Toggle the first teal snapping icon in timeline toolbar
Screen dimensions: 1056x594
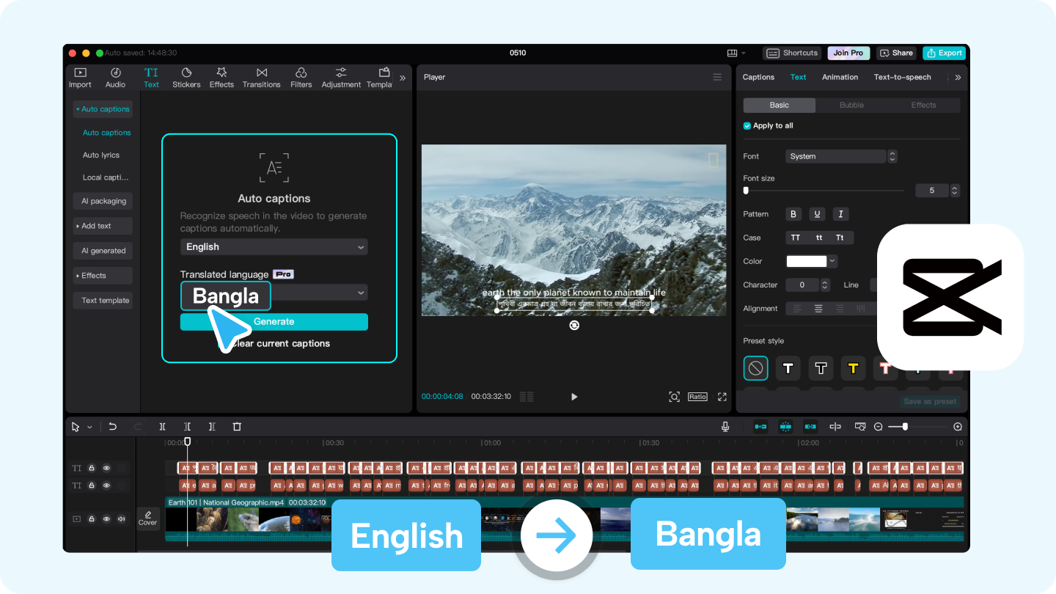(x=760, y=426)
